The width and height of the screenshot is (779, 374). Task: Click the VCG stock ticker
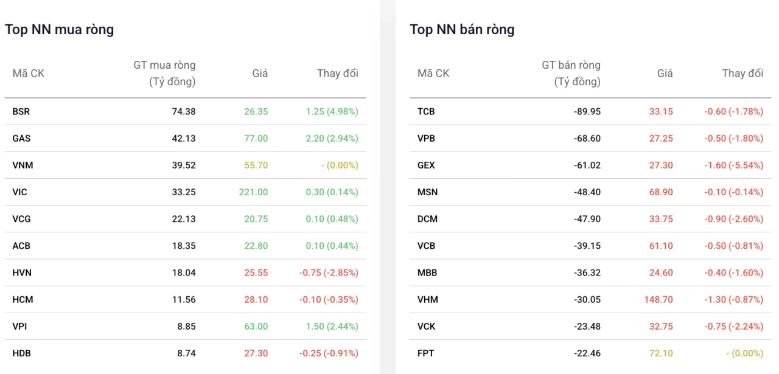(x=21, y=219)
